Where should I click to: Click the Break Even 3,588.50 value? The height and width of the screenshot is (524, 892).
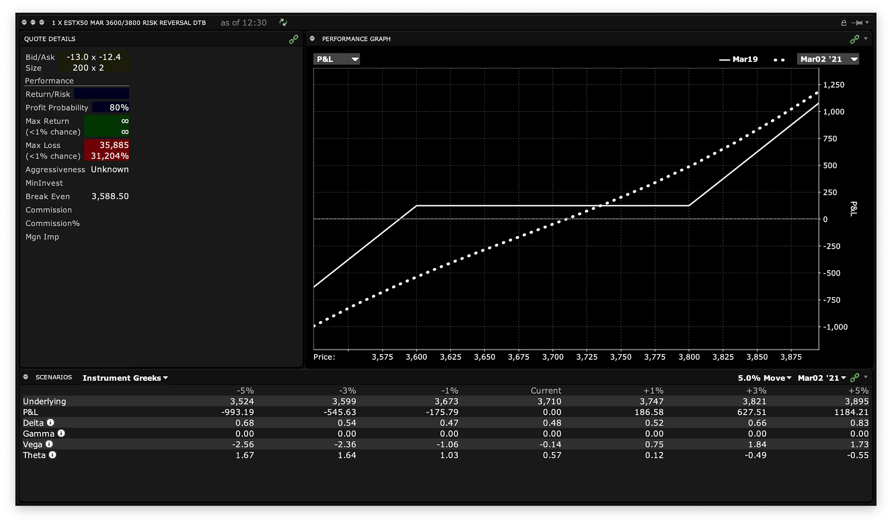pyautogui.click(x=110, y=196)
